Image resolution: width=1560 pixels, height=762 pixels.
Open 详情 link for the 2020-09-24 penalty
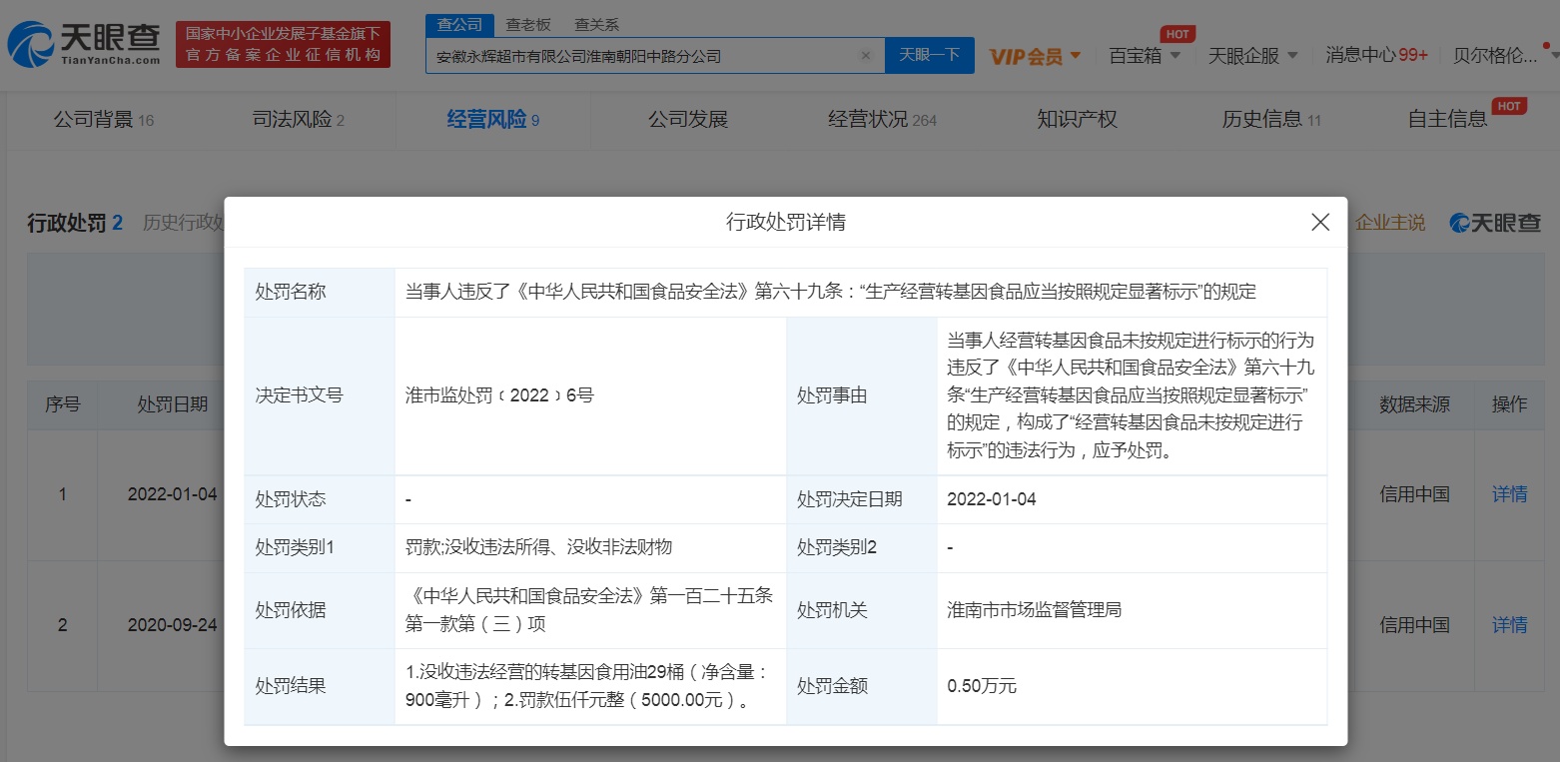[1509, 625]
